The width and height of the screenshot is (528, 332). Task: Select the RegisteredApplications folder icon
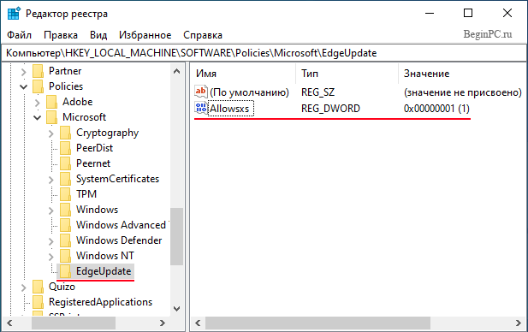[x=38, y=302]
